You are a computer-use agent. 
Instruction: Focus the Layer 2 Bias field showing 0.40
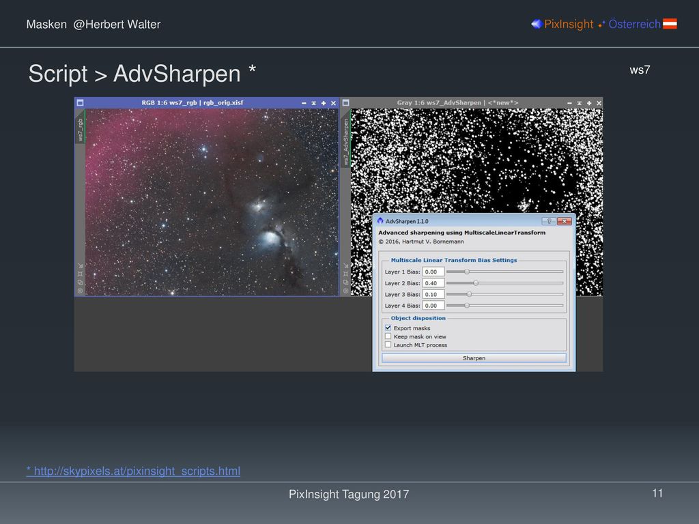point(433,283)
